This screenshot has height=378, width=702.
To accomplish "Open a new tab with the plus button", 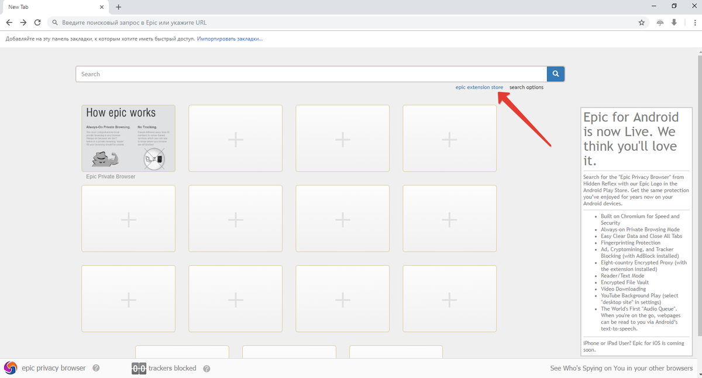I will tap(118, 7).
